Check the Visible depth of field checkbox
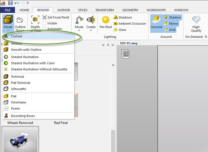Image resolution: width=208 pixels, height=152 pixels. 44,23
